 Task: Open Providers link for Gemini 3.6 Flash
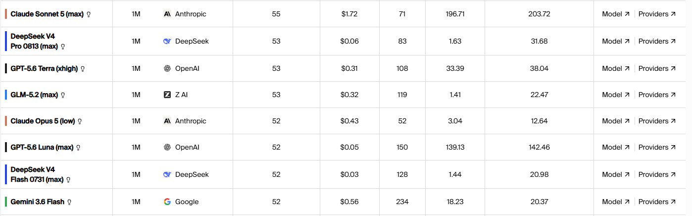657,202
